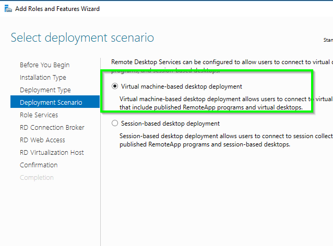This screenshot has height=246, width=333.
Task: Open the Installation Type step
Action: [x=43, y=78]
